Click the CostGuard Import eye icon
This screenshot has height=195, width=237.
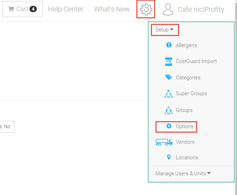click(x=169, y=61)
